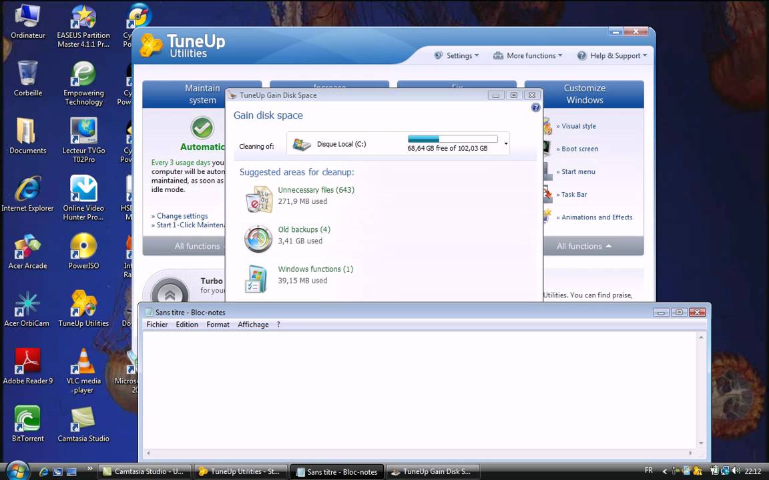769x480 pixels.
Task: Launch Acer OrbiCam shortcut
Action: (27, 309)
